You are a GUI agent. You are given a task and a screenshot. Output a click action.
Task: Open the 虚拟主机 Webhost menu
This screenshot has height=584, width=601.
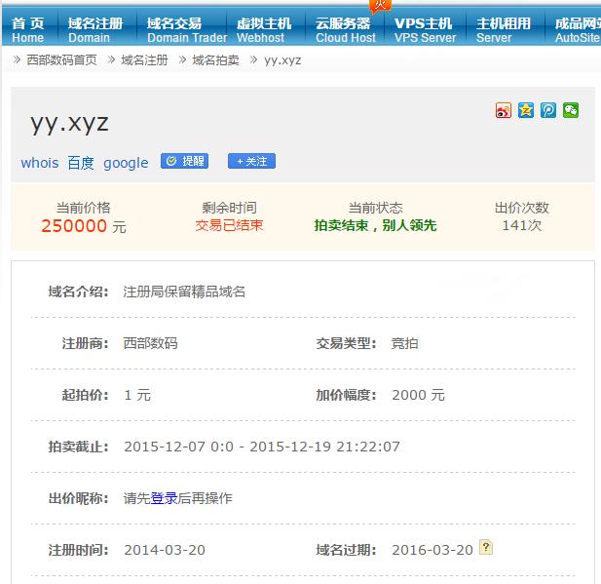pyautogui.click(x=265, y=30)
